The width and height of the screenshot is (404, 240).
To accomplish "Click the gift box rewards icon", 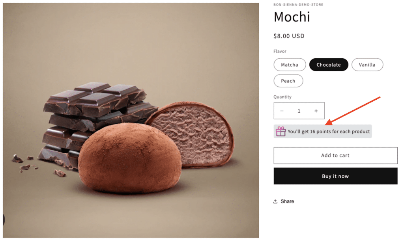I will click(281, 132).
